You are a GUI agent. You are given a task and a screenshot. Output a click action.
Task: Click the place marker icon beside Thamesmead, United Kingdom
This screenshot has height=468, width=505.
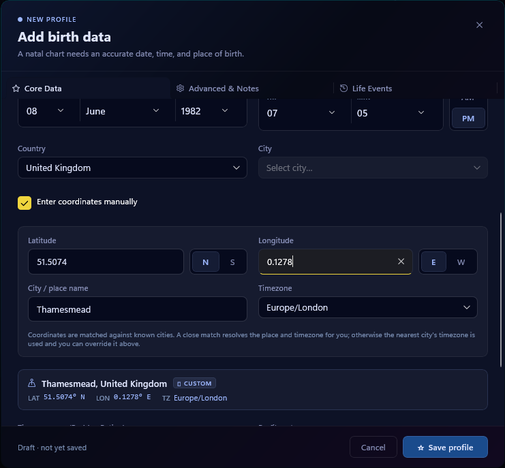pyautogui.click(x=31, y=383)
